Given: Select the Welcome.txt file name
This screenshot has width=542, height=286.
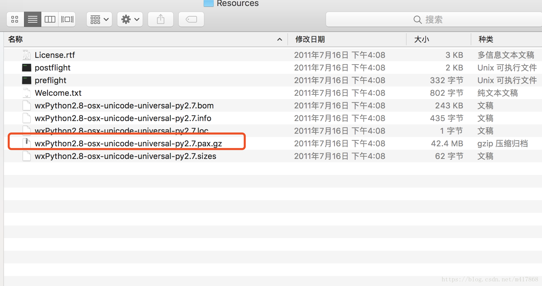Looking at the screenshot, I should click(x=58, y=93).
